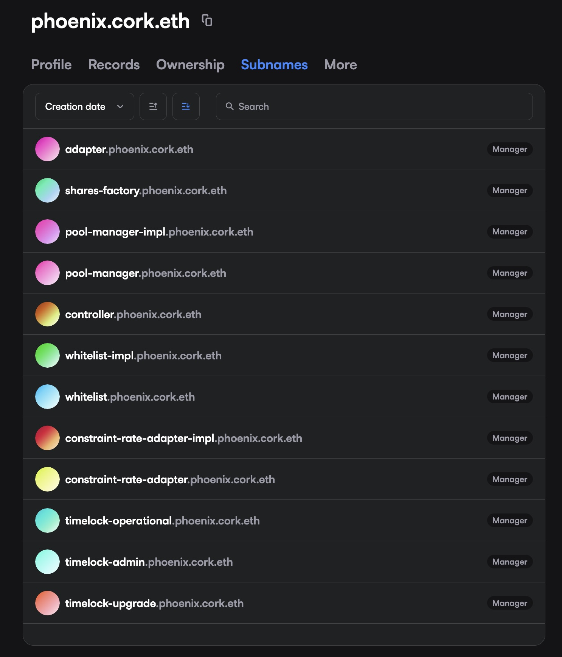This screenshot has height=657, width=562.
Task: Click the whitelist subname blue avatar
Action: click(x=47, y=397)
